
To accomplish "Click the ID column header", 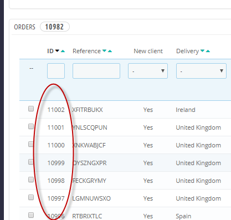I will (x=50, y=51).
